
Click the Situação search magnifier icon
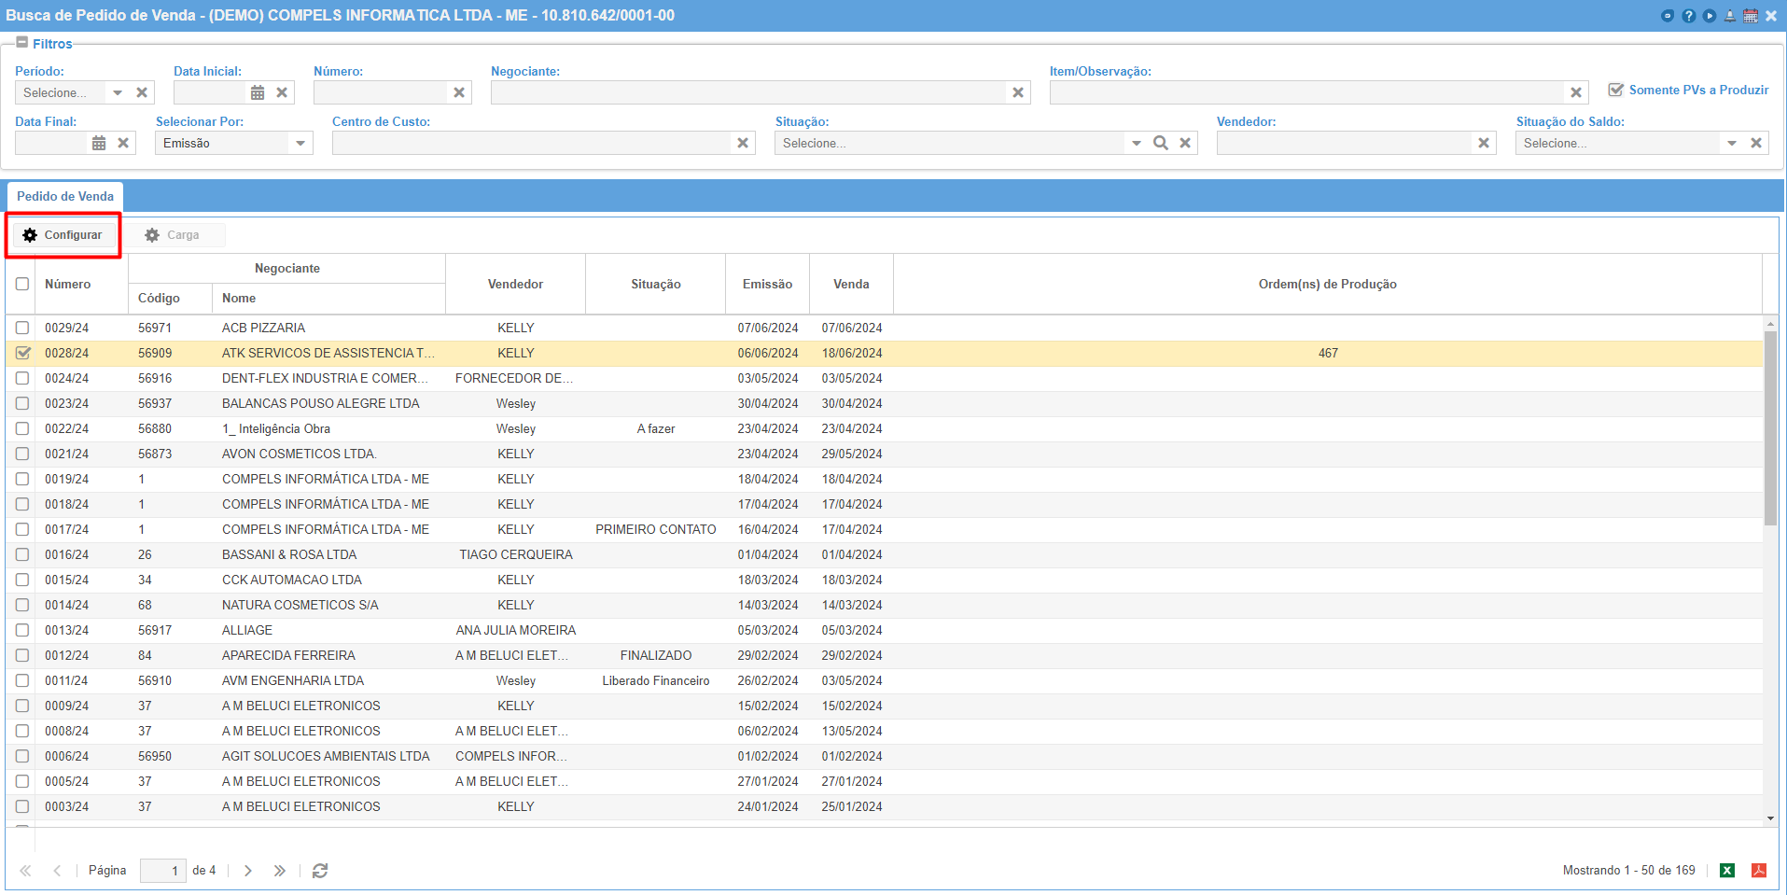point(1161,143)
